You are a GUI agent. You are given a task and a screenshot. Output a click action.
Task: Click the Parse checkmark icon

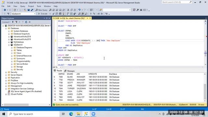pyautogui.click(x=53, y=14)
